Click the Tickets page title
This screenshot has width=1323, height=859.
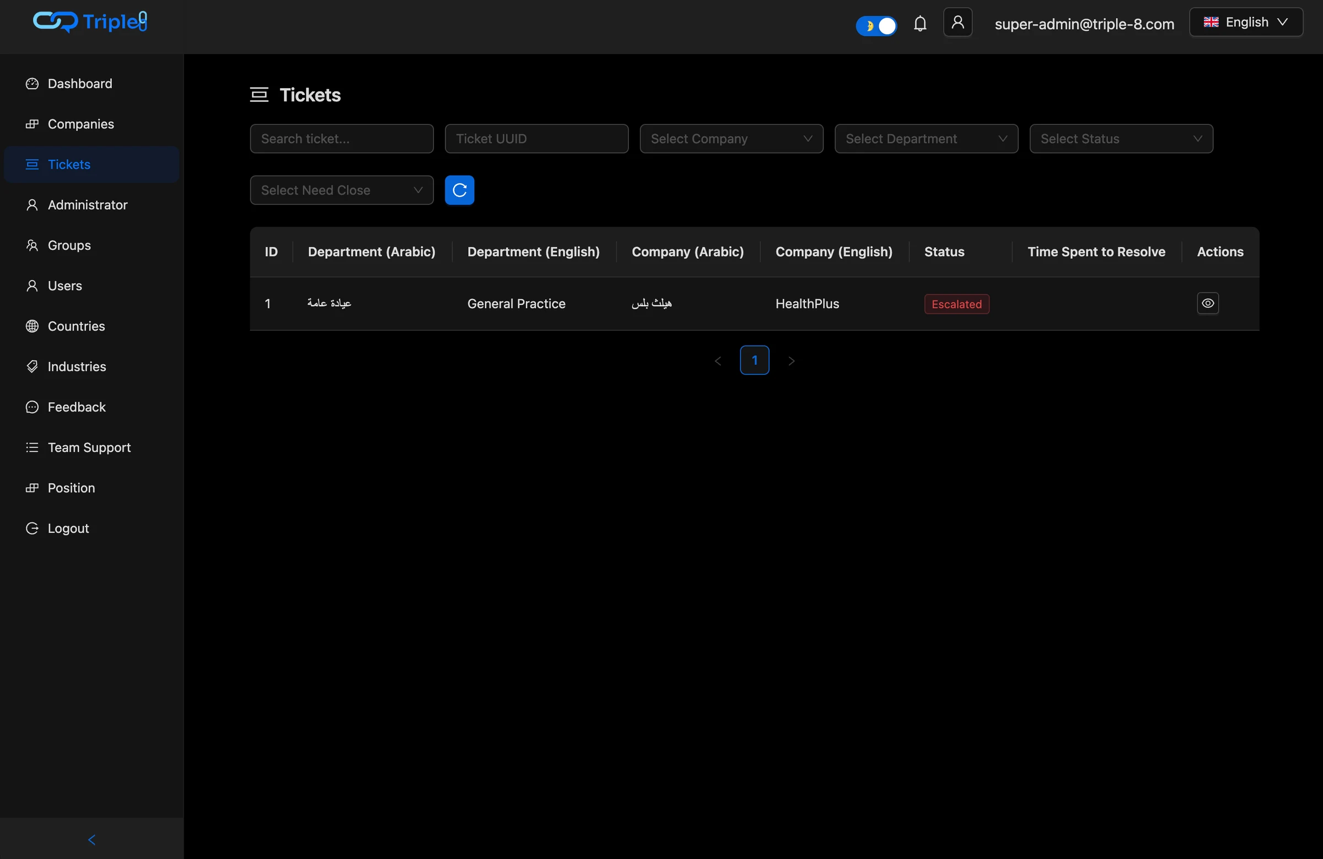point(310,95)
